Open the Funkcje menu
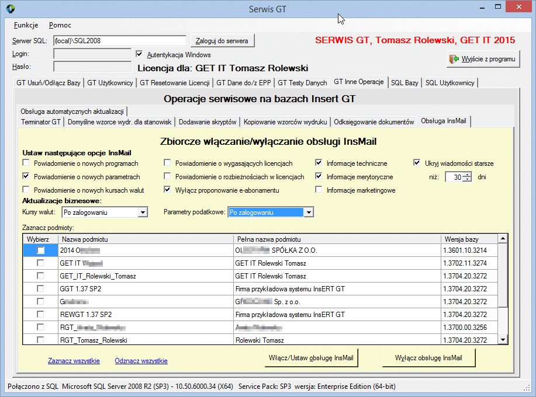Viewport: 536px width, 397px height. tap(26, 25)
